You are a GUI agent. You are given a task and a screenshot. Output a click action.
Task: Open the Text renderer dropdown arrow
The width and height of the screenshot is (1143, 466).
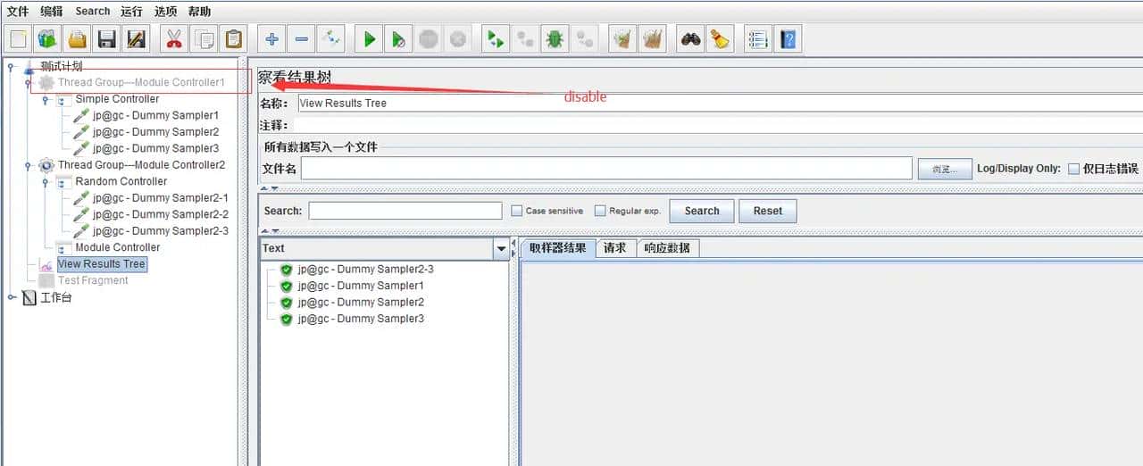501,249
